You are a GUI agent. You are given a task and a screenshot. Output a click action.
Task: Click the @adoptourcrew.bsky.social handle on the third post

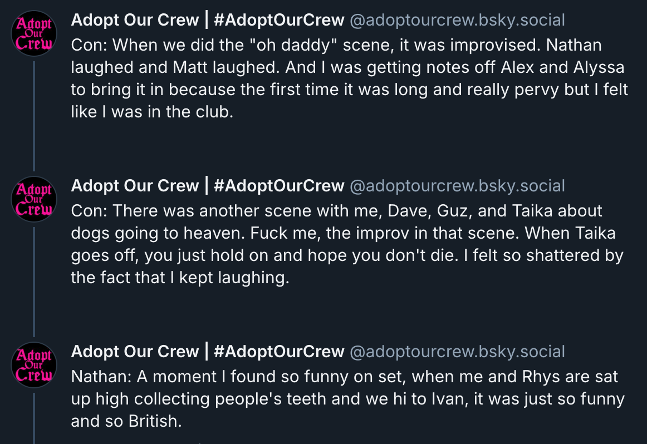click(x=457, y=352)
